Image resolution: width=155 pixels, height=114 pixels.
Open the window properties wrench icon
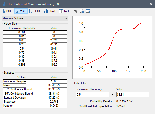[88, 11]
